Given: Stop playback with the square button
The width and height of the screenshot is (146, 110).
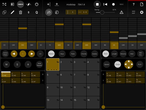Looking at the screenshot, I should point(97,4).
